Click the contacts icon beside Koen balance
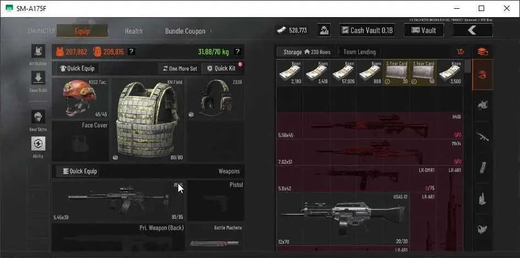520x258 pixels. point(324,30)
